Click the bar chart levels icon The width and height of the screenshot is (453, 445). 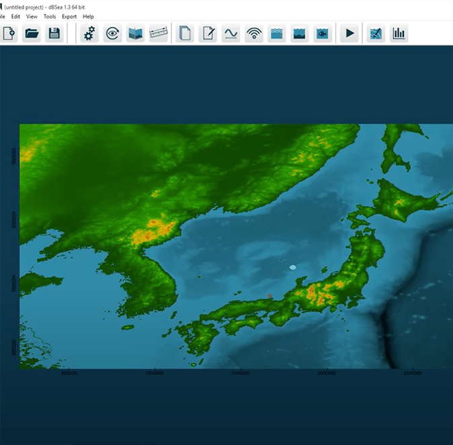[399, 33]
